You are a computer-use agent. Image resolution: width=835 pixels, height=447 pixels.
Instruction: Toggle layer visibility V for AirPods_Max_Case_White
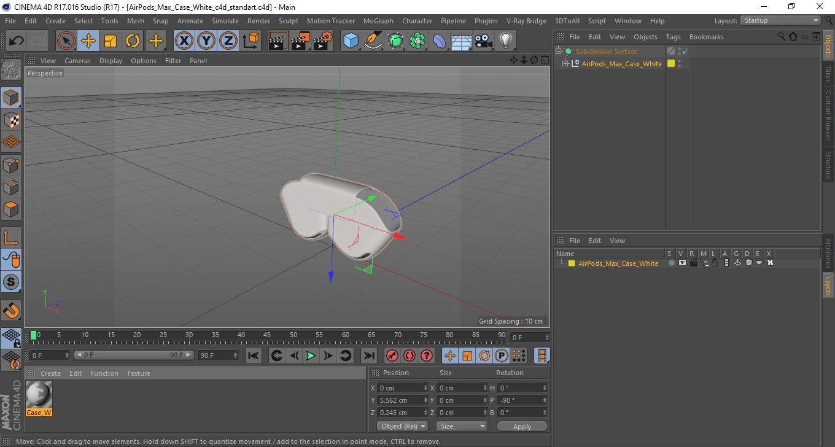(x=682, y=263)
